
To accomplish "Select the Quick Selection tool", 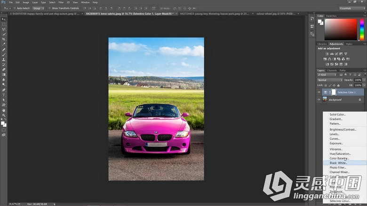I will click(3, 34).
